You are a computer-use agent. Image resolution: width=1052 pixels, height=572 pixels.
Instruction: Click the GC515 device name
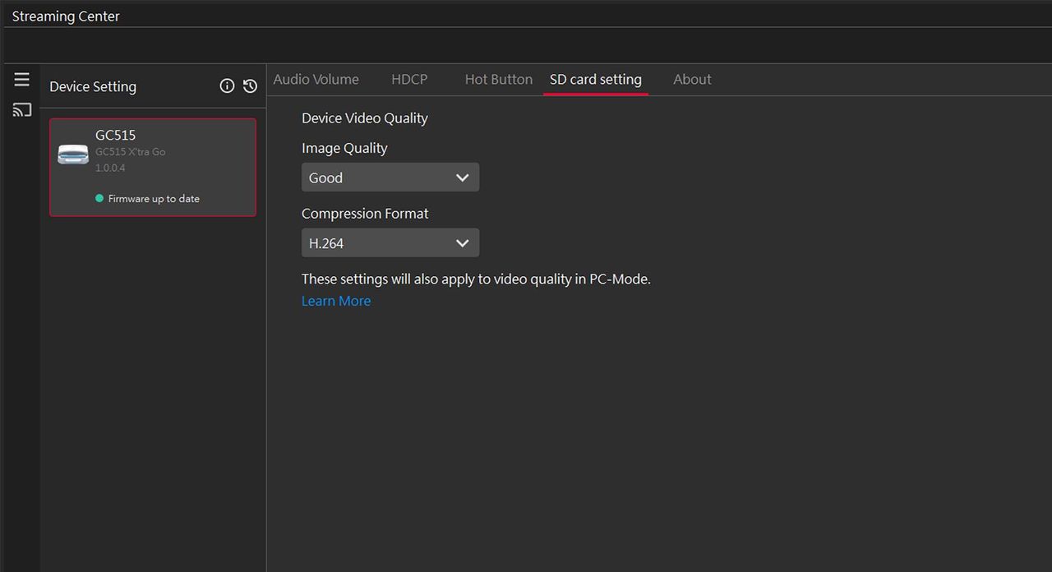(x=116, y=136)
